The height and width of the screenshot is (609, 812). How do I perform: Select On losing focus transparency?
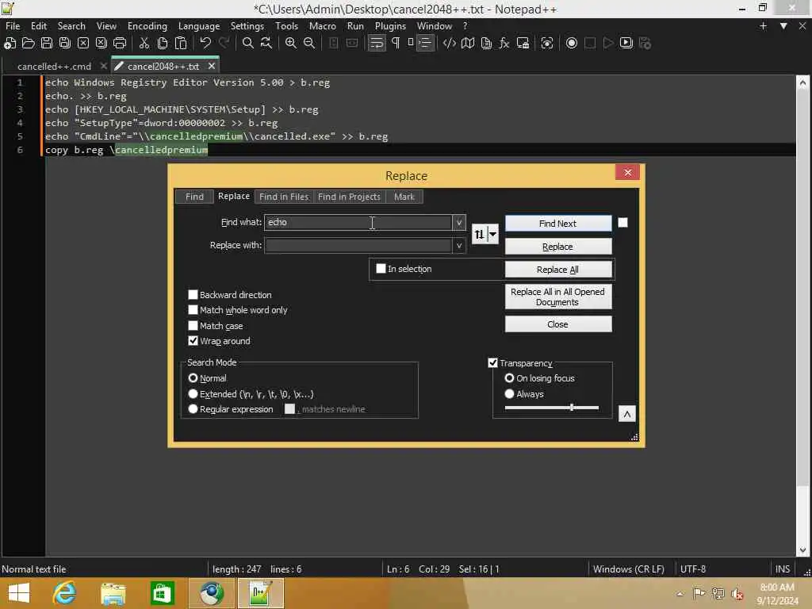pos(510,378)
